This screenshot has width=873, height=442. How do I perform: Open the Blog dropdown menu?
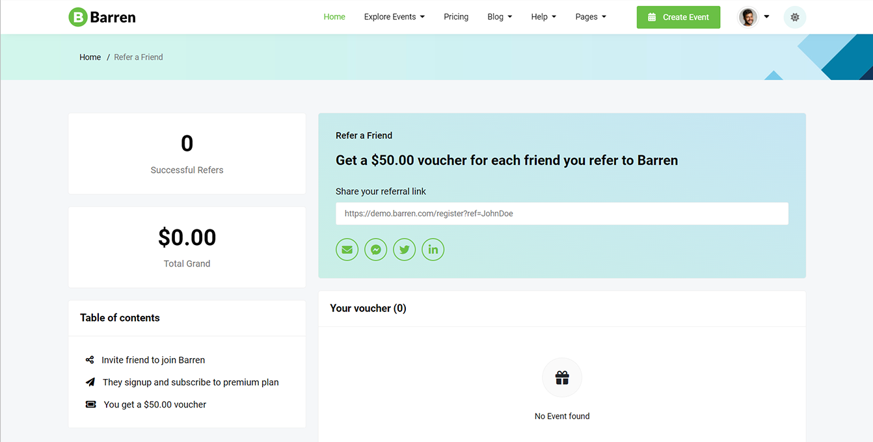click(500, 17)
